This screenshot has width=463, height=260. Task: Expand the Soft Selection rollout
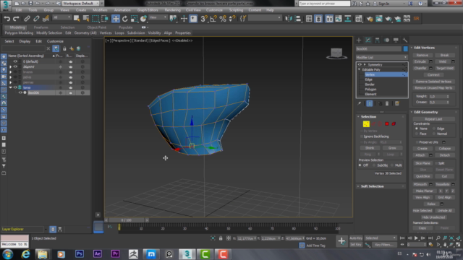pyautogui.click(x=372, y=186)
